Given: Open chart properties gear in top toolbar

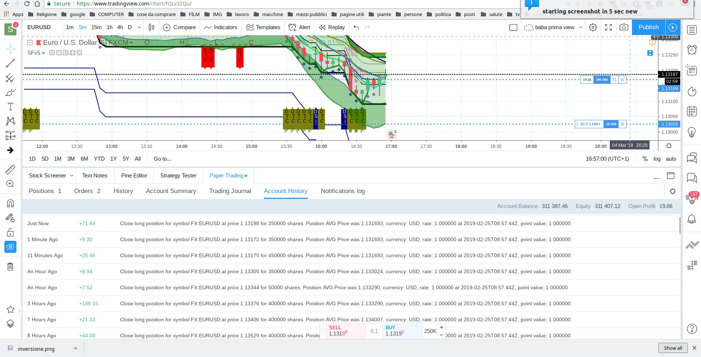Looking at the screenshot, I should coord(593,27).
